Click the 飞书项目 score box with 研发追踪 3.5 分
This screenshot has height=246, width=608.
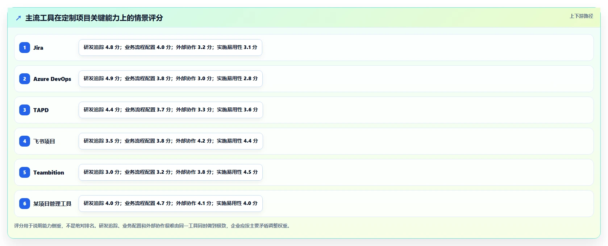171,141
